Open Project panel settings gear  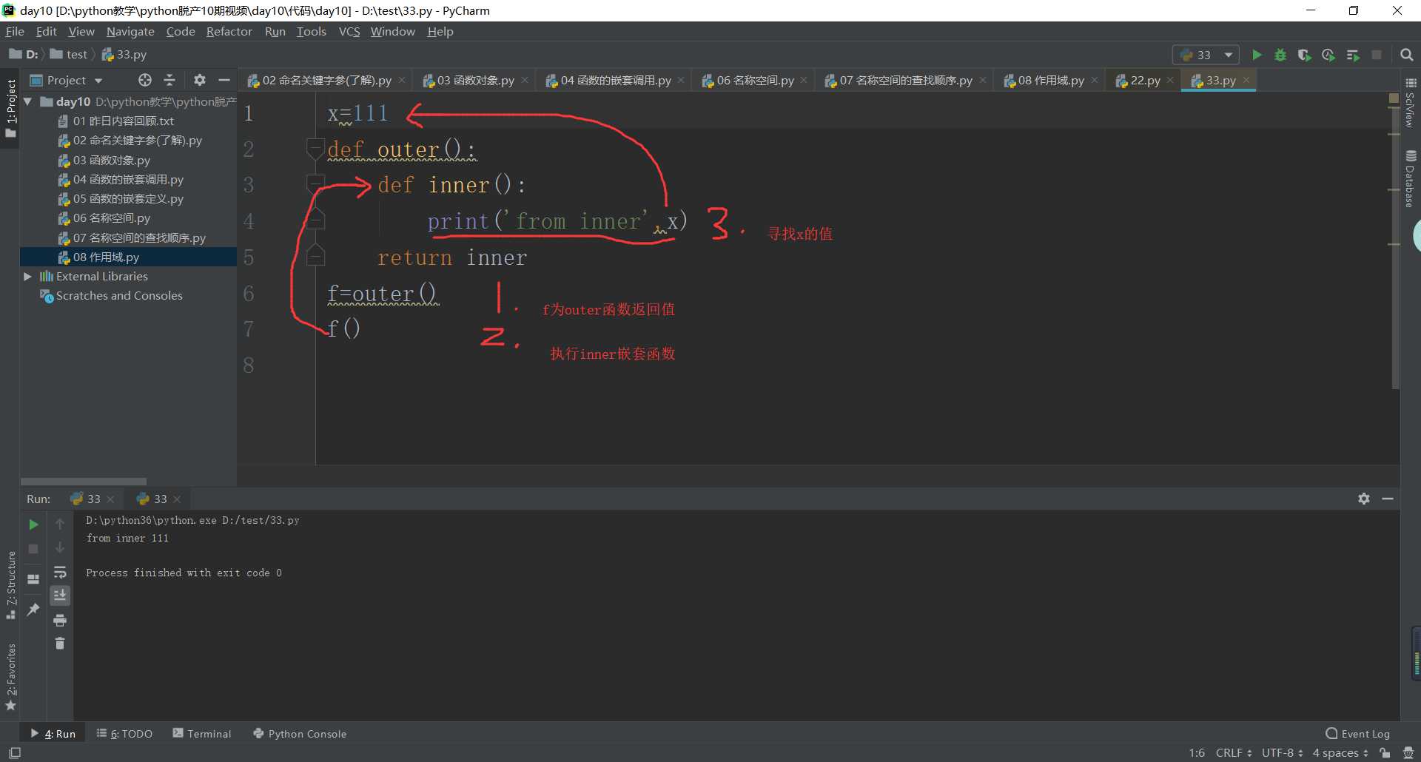(x=199, y=80)
